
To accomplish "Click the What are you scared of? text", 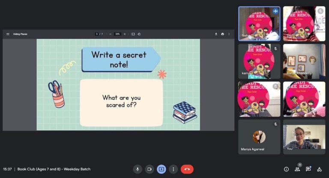I will click(122, 101).
